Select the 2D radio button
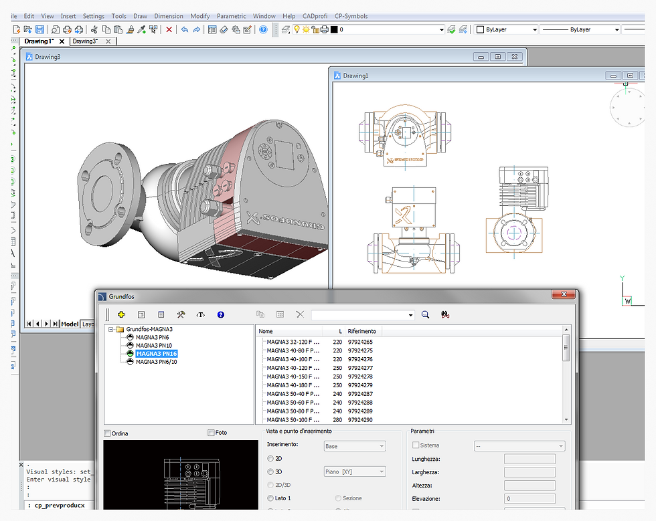Screen dimensions: 656x521 point(270,459)
